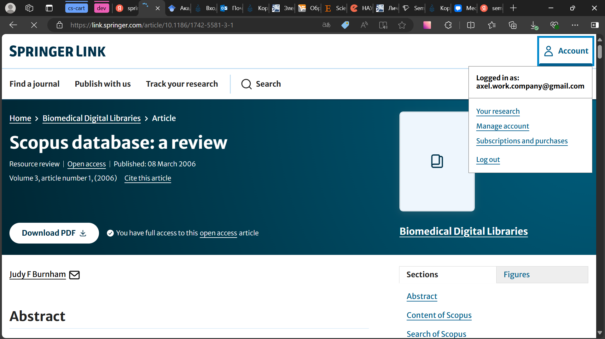Open a new browser tab
605x339 pixels.
tap(513, 8)
